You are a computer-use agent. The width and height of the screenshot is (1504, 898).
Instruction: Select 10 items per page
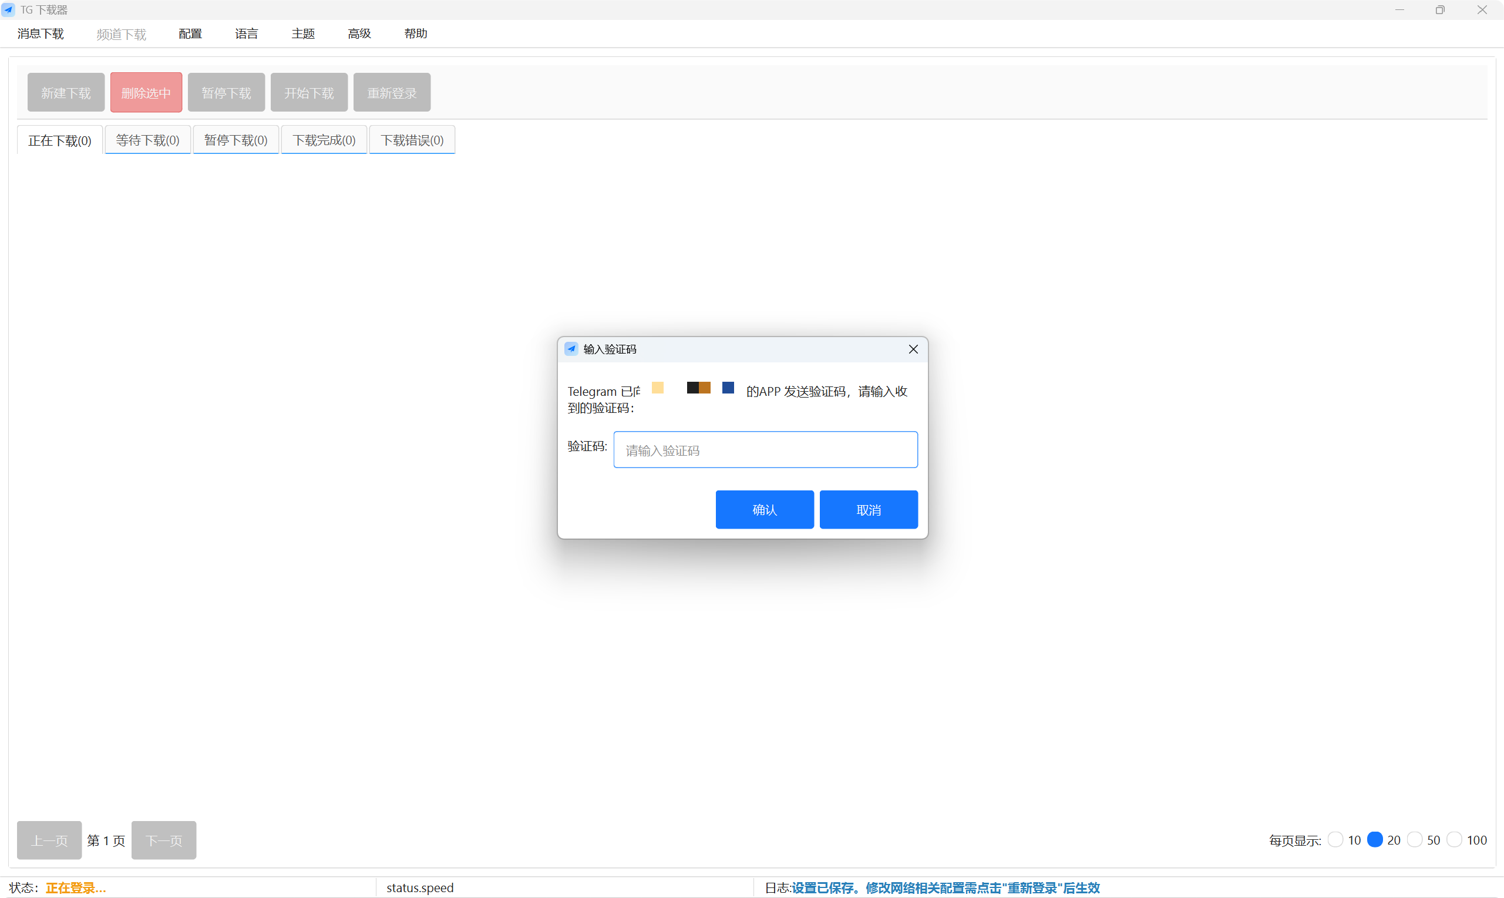[1335, 839]
